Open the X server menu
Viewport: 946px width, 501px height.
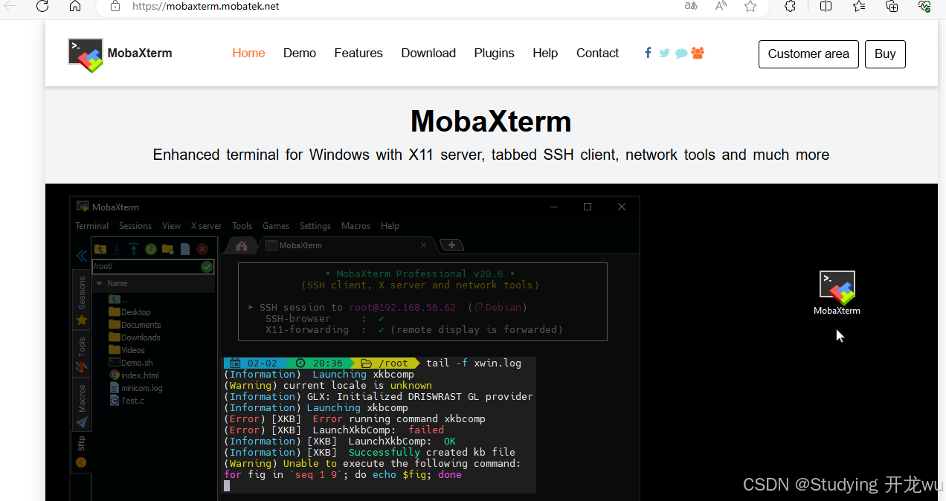click(206, 226)
